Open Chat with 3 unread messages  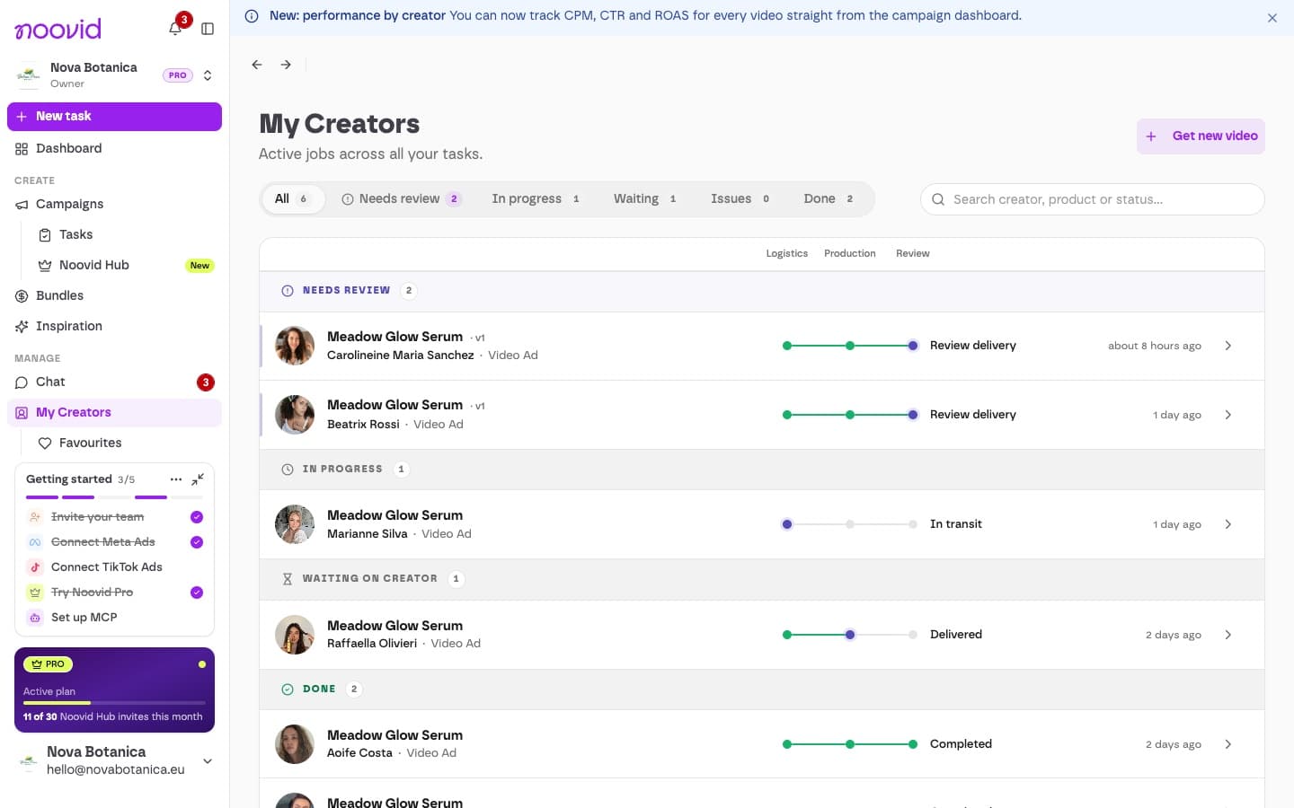tap(114, 382)
